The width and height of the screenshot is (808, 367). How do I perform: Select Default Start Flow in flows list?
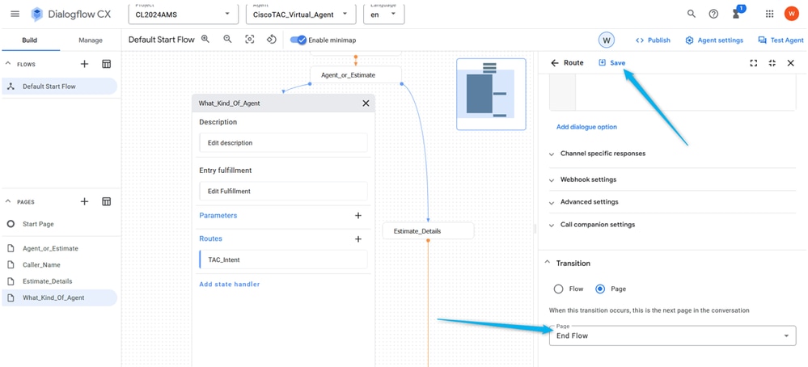pyautogui.click(x=59, y=86)
